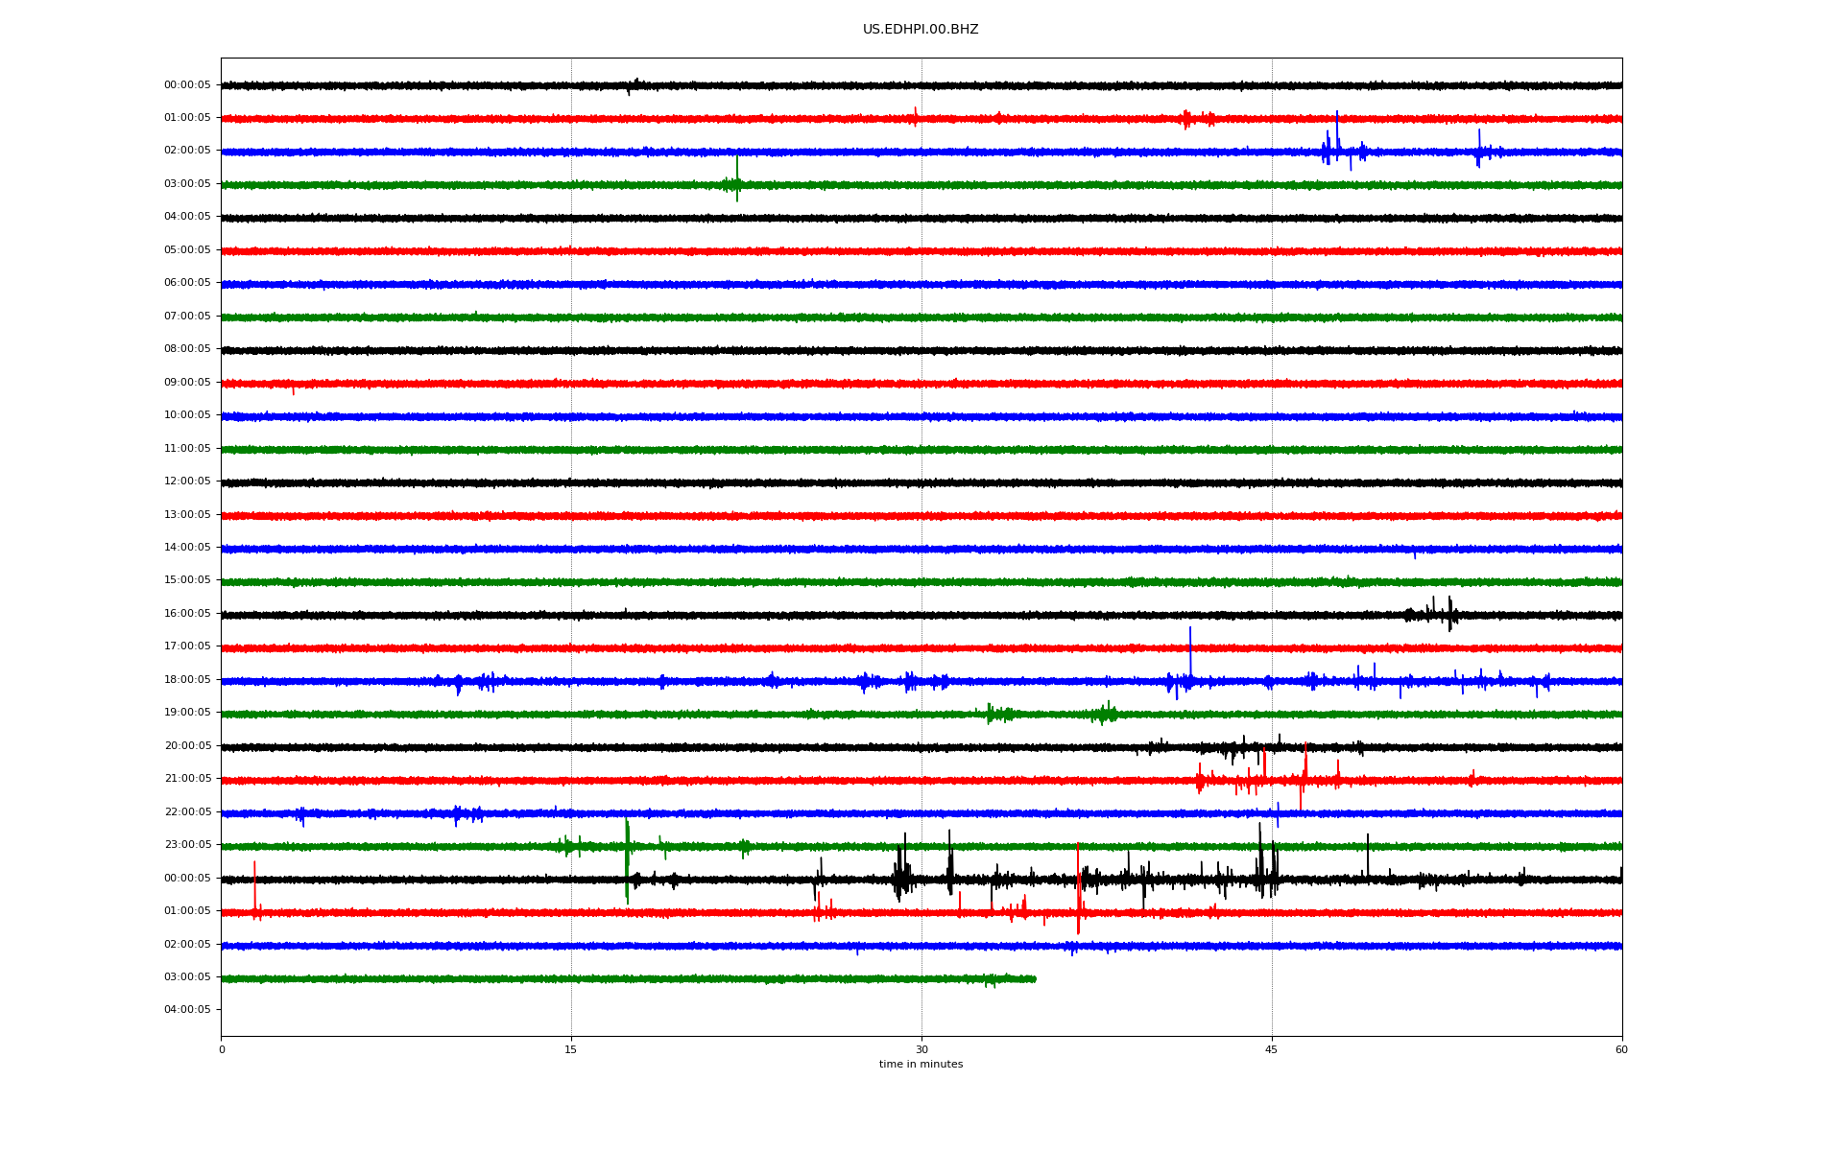
Task: Click the x-axis tick label 45
Action: pyautogui.click(x=1272, y=1050)
